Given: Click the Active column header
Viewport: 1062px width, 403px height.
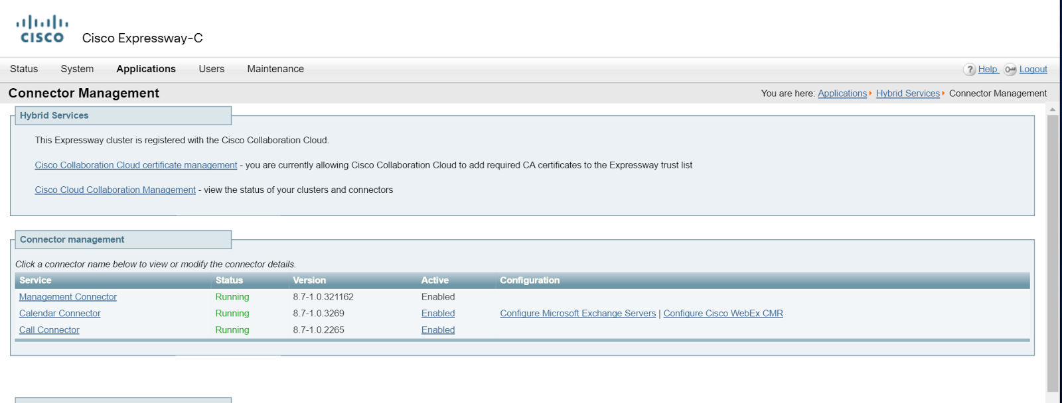Looking at the screenshot, I should (x=435, y=280).
